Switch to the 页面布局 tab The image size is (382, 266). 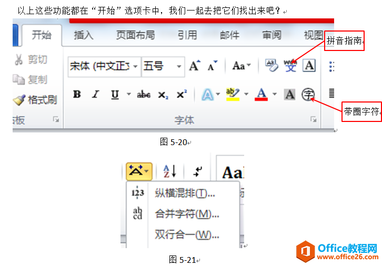(135, 35)
